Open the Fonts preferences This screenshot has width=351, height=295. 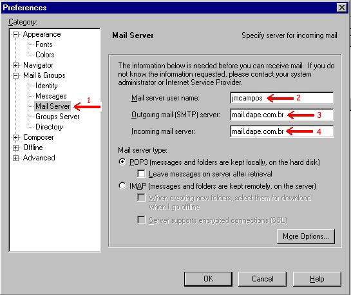(44, 44)
